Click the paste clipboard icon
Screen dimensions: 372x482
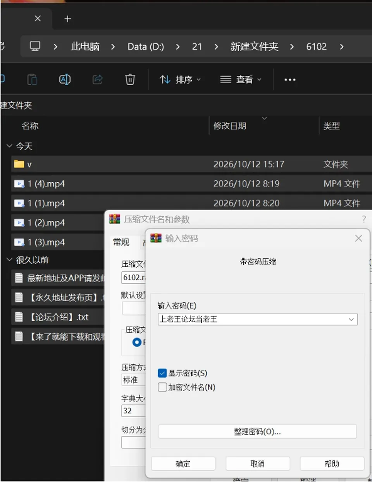(32, 79)
